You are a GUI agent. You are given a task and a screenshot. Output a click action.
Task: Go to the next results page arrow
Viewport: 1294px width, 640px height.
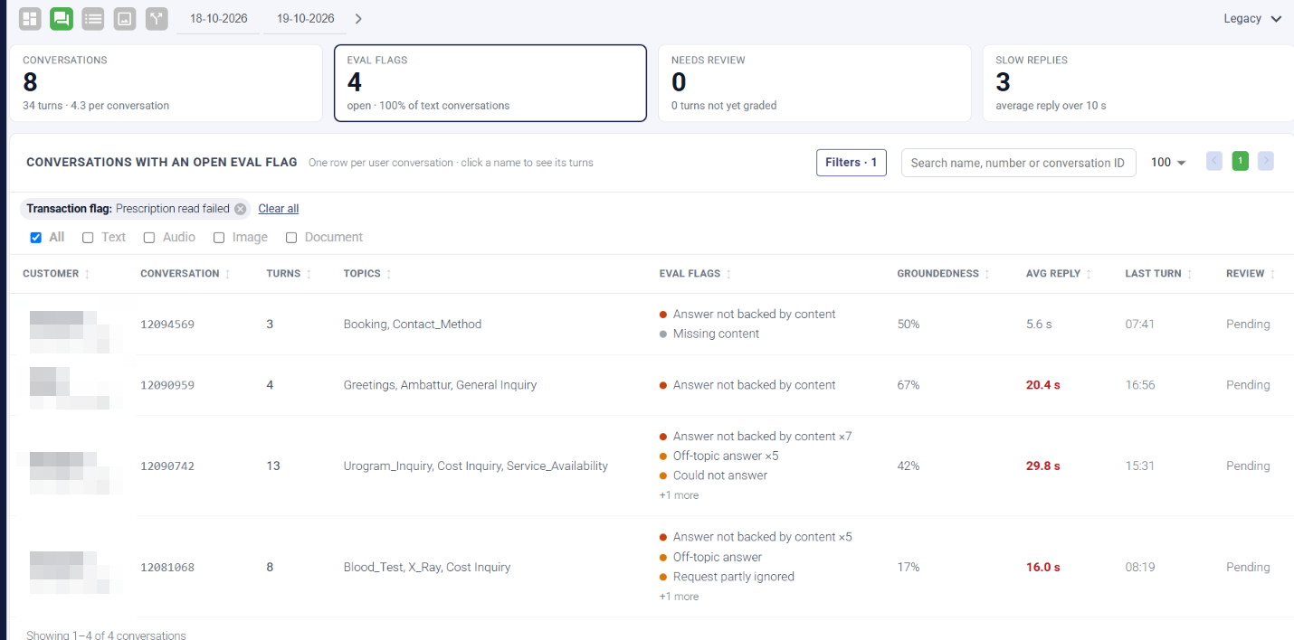pyautogui.click(x=1266, y=162)
